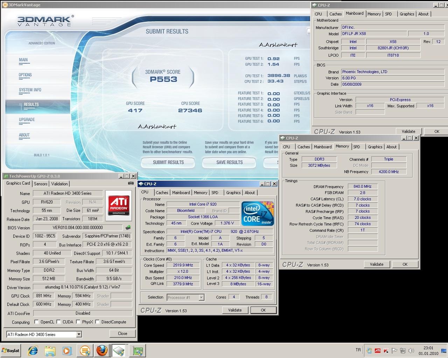Open SPD tab in CPU-Z processor window
Viewport: 448px width, 358px height.
(215, 192)
